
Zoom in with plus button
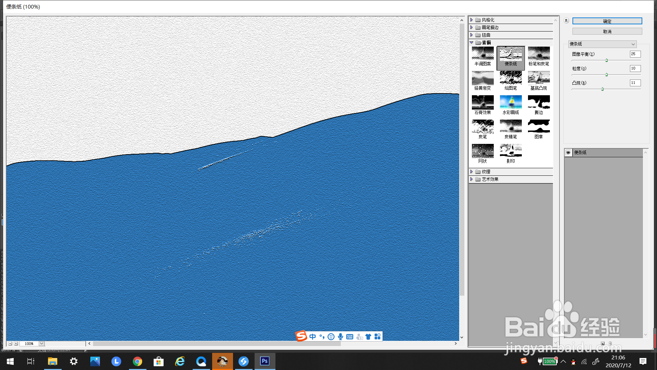16,343
